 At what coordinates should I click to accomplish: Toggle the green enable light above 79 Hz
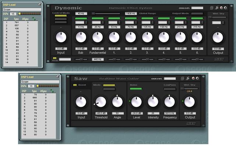(131, 18)
